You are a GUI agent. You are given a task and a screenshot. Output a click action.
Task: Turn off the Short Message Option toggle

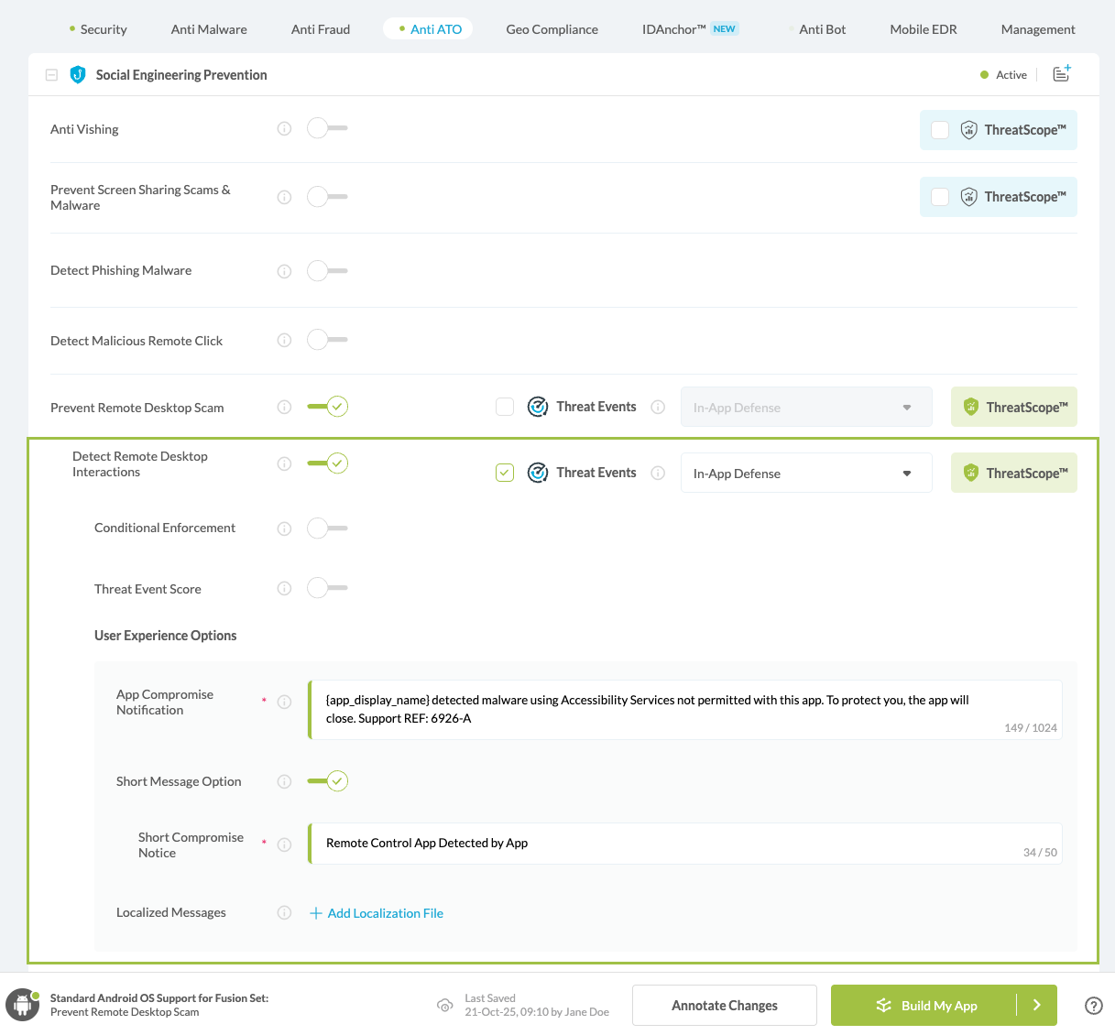tap(327, 781)
